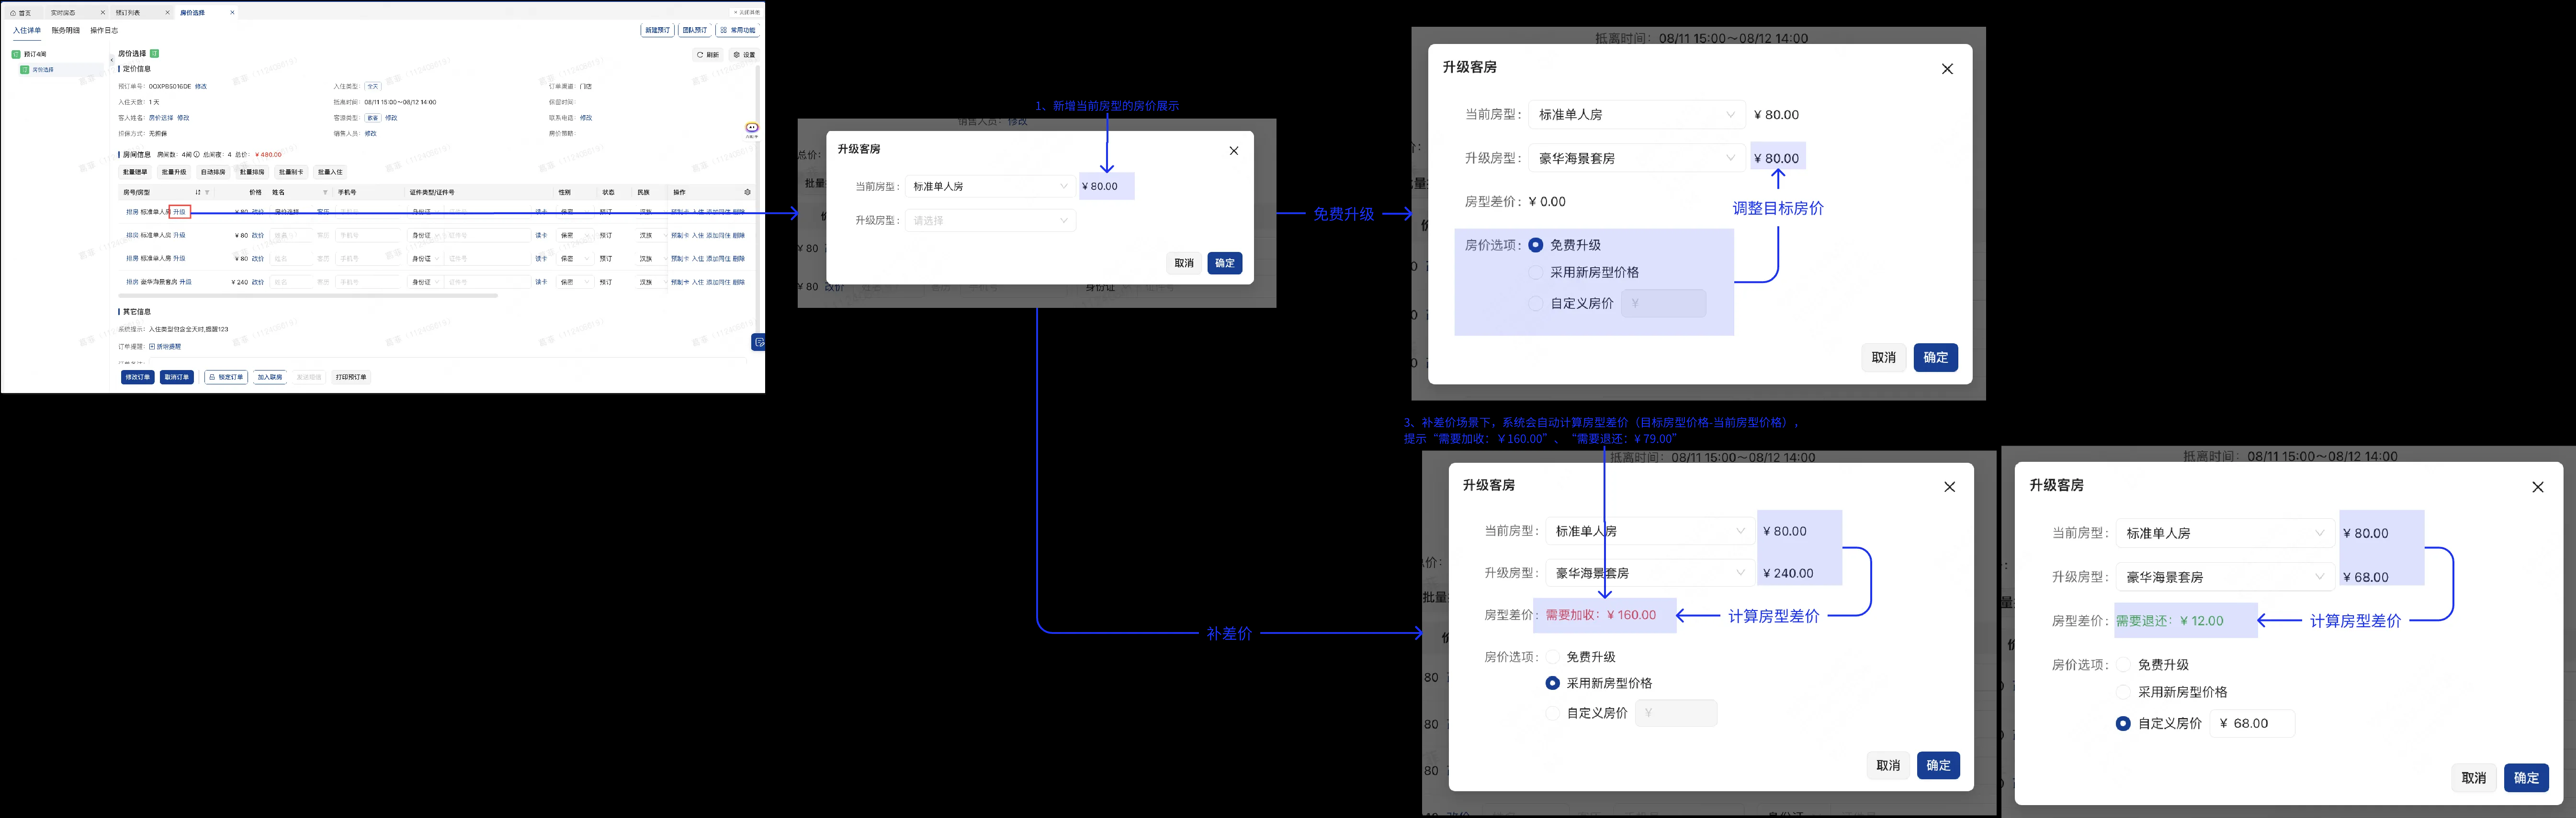Click the 新建预订 button
Screen dimensions: 2576x818
[x=658, y=30]
